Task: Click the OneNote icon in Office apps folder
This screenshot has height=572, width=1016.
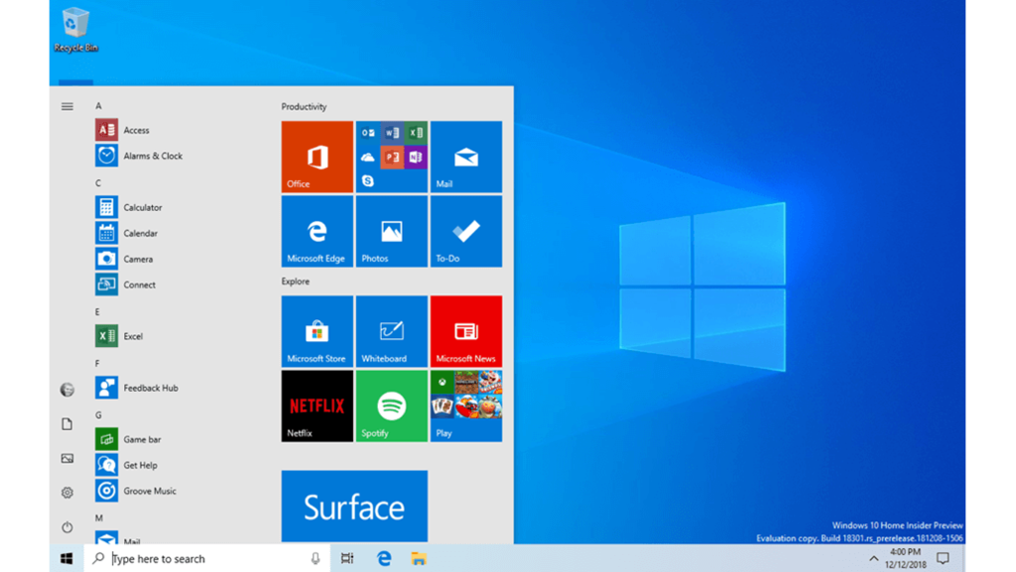Action: point(416,157)
